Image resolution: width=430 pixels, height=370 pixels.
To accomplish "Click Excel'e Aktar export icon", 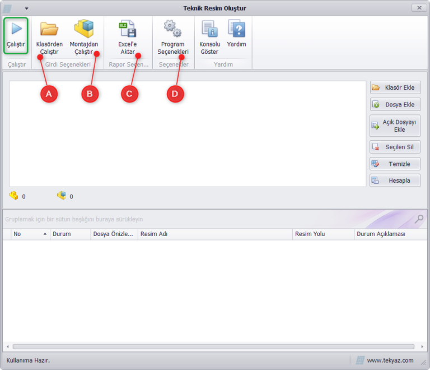I will pyautogui.click(x=127, y=29).
